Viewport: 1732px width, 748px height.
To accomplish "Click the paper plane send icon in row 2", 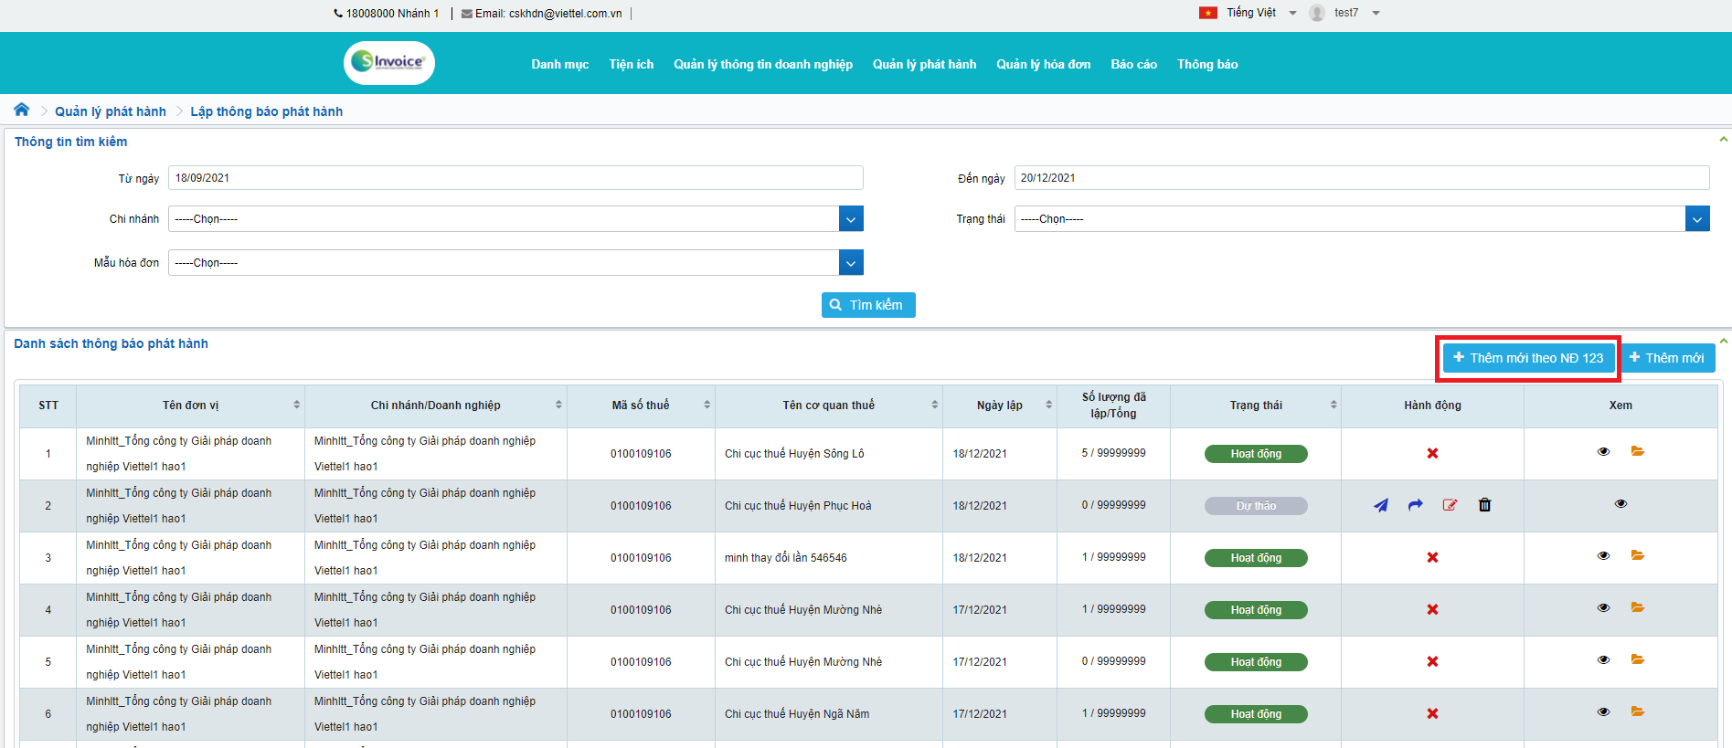I will pyautogui.click(x=1381, y=505).
